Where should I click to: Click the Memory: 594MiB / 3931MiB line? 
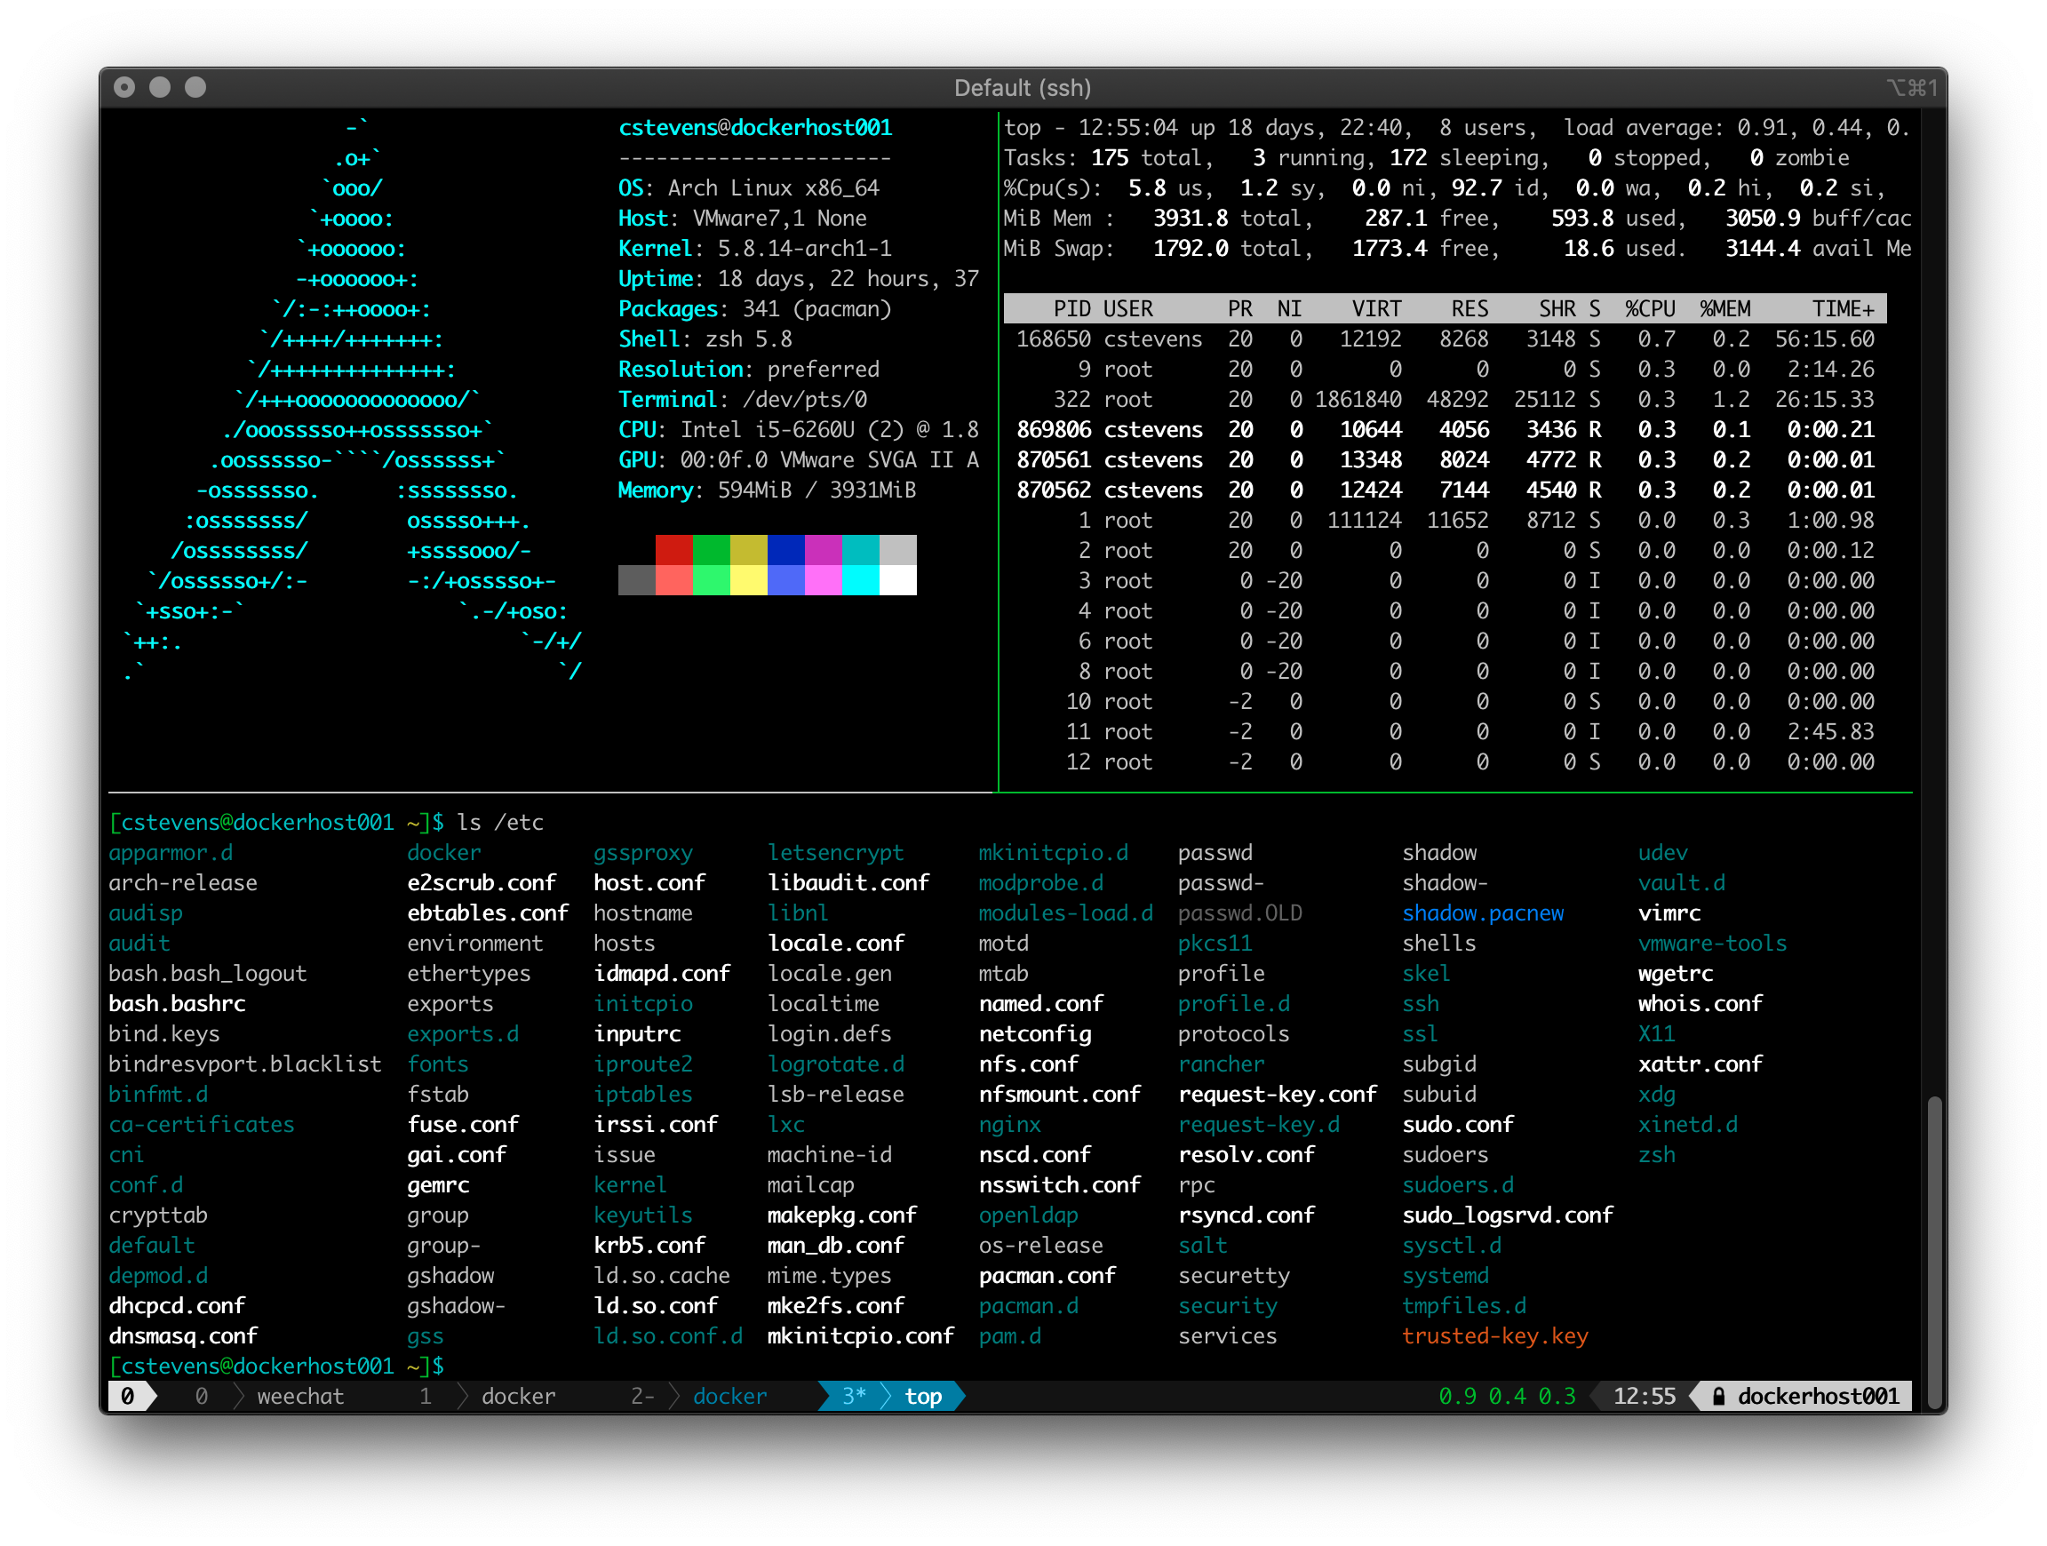click(x=767, y=490)
